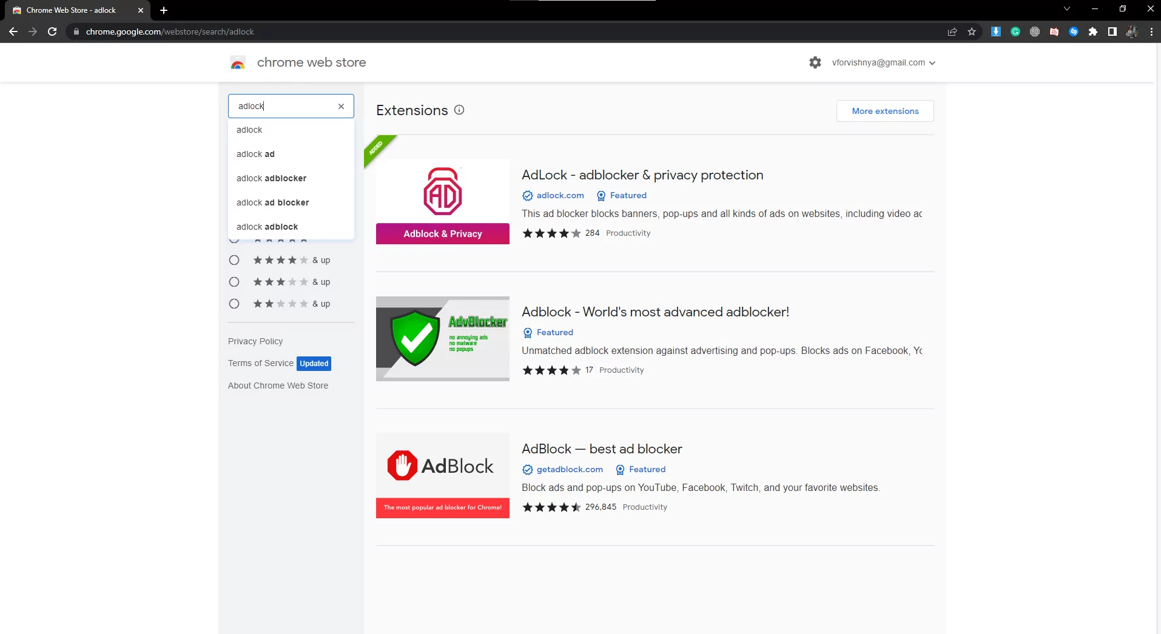1161x634 pixels.
Task: Select the 'adlock adblock' suggestion
Action: tap(291, 227)
